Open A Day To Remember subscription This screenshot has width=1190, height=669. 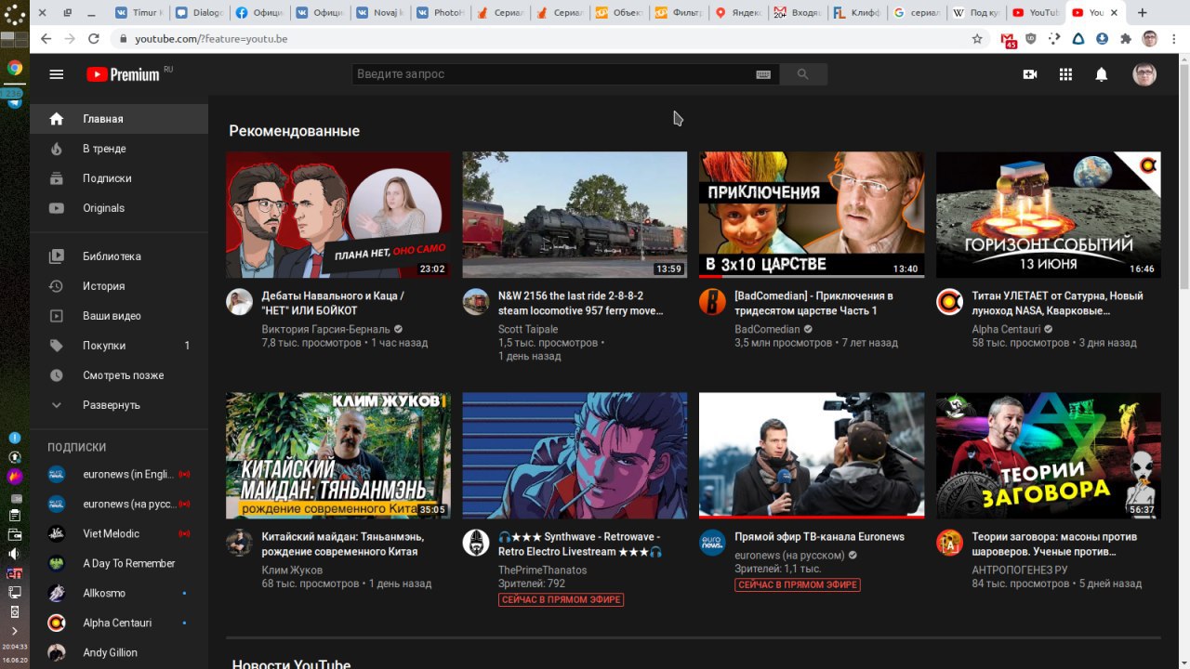119,563
